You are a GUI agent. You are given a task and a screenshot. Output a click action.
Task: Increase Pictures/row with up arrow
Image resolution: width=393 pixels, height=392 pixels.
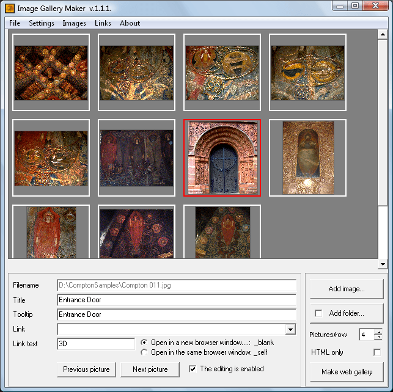378,332
